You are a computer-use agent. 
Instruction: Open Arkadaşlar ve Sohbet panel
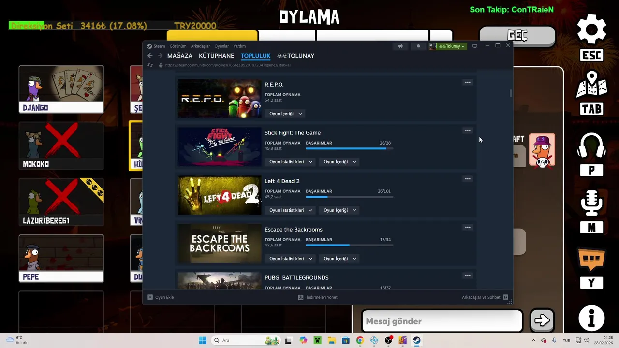coord(485,297)
